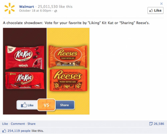Open the Walmart page name link
167x134 pixels.
tap(26, 7)
